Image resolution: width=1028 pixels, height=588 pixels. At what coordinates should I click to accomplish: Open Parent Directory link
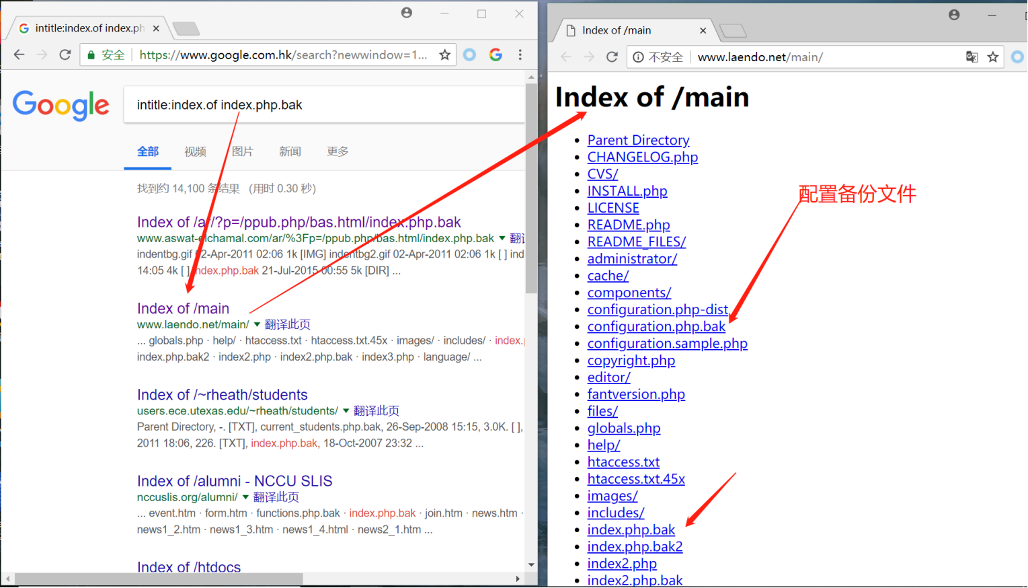point(638,140)
